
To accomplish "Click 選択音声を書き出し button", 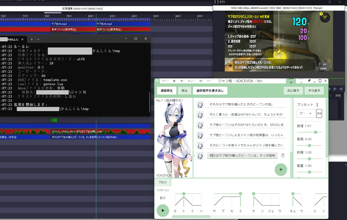I will click(x=210, y=90).
